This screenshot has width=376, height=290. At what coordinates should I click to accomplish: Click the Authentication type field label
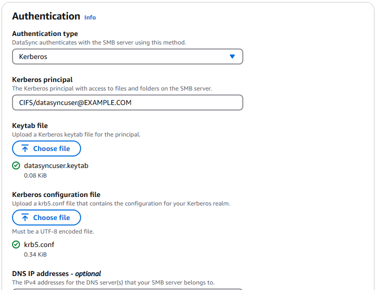45,33
